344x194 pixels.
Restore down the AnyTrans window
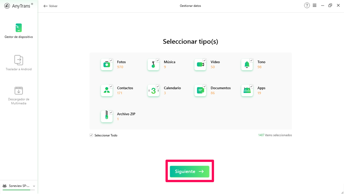330,5
